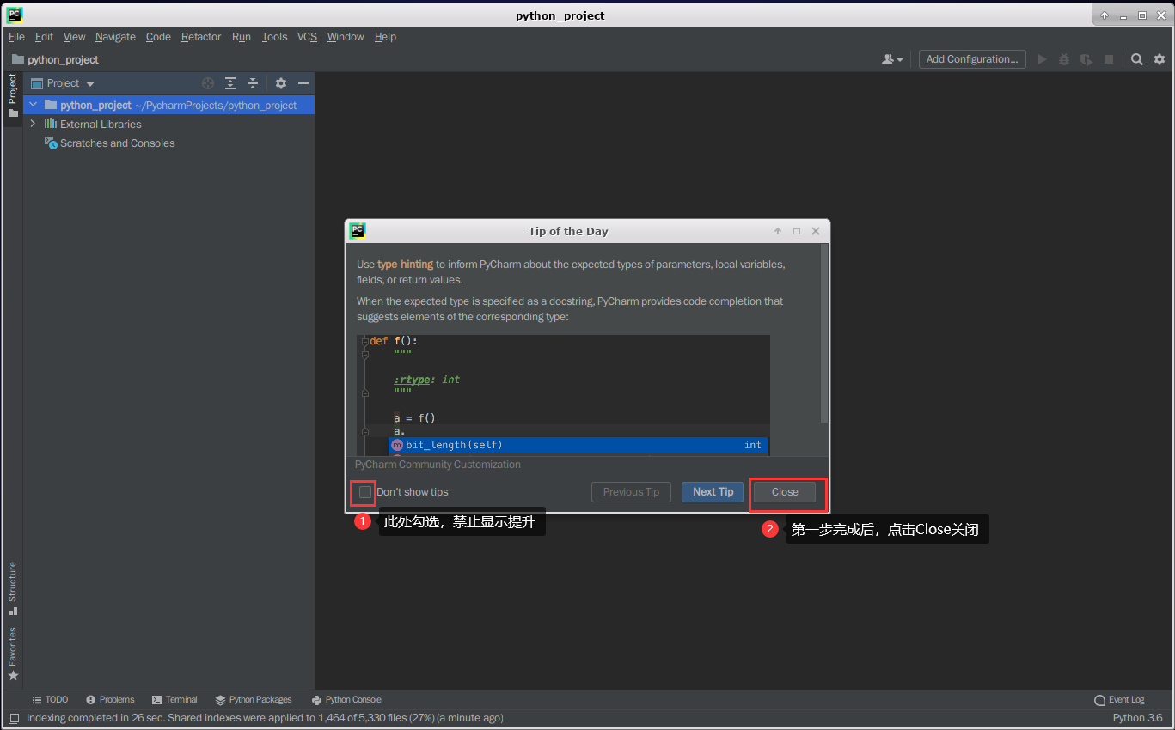The width and height of the screenshot is (1175, 730).
Task: Click the Add Configuration... button
Action: [x=972, y=59]
